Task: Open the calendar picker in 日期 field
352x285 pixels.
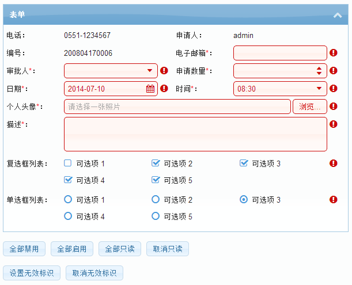Action: point(150,89)
